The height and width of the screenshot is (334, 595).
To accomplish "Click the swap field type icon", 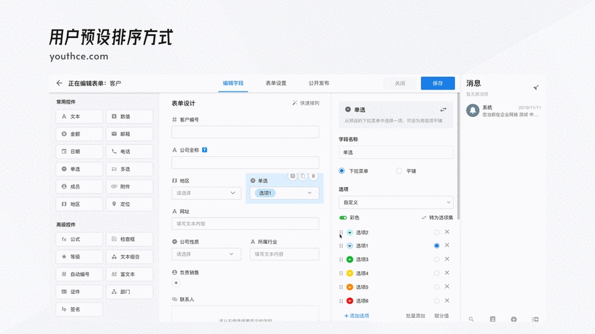I will tap(443, 110).
